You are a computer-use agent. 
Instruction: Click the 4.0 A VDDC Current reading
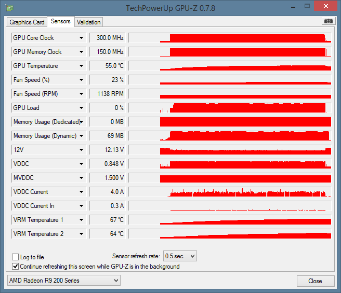(108, 192)
